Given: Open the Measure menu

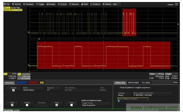Looking at the screenshot, I should click(x=74, y=4).
